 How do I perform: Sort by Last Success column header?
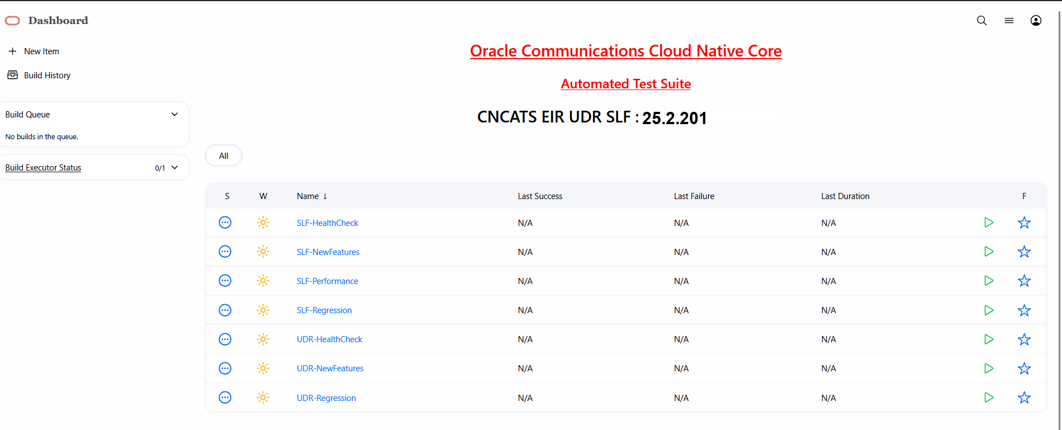(x=540, y=196)
